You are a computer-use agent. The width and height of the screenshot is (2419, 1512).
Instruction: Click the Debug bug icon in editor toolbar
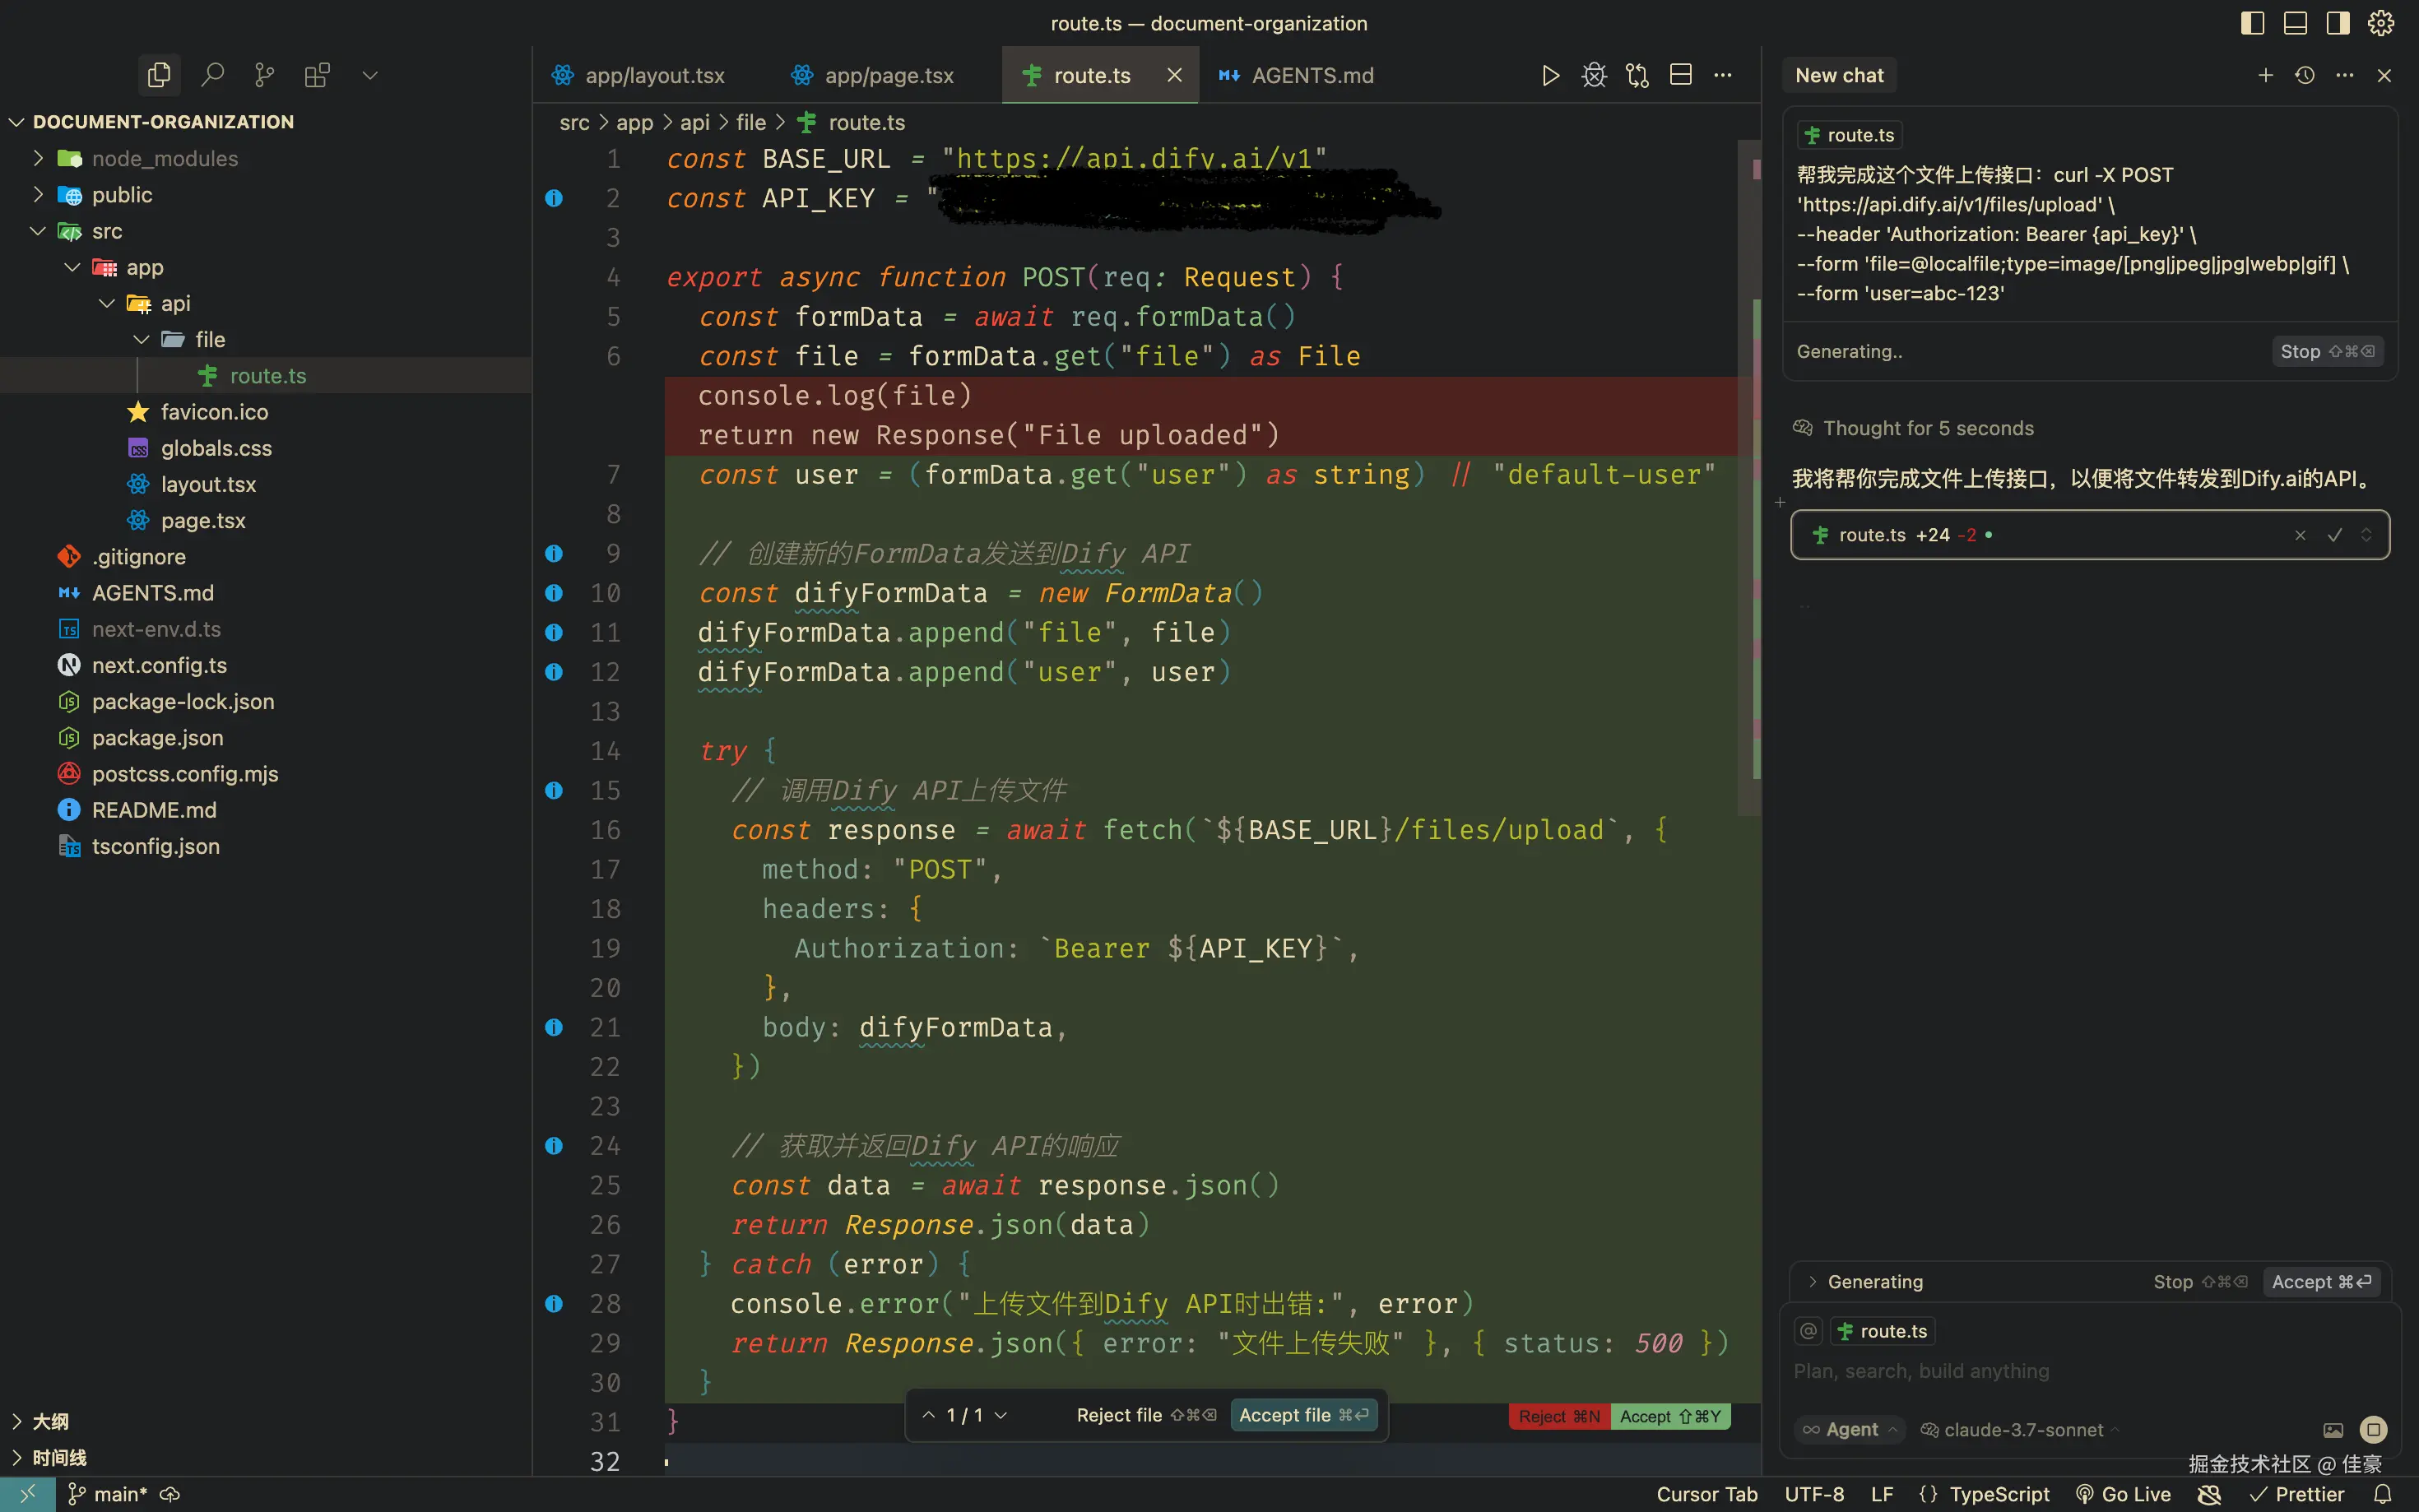pos(1594,76)
